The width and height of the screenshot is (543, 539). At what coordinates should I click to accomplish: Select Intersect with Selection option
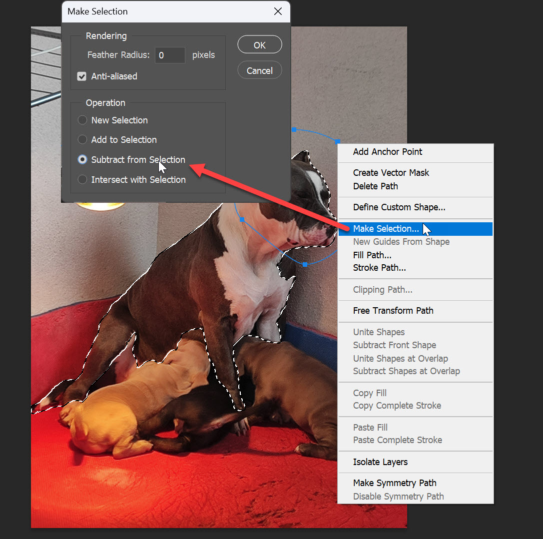point(82,179)
